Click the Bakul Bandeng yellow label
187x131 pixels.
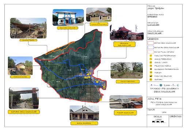click(x=84, y=123)
